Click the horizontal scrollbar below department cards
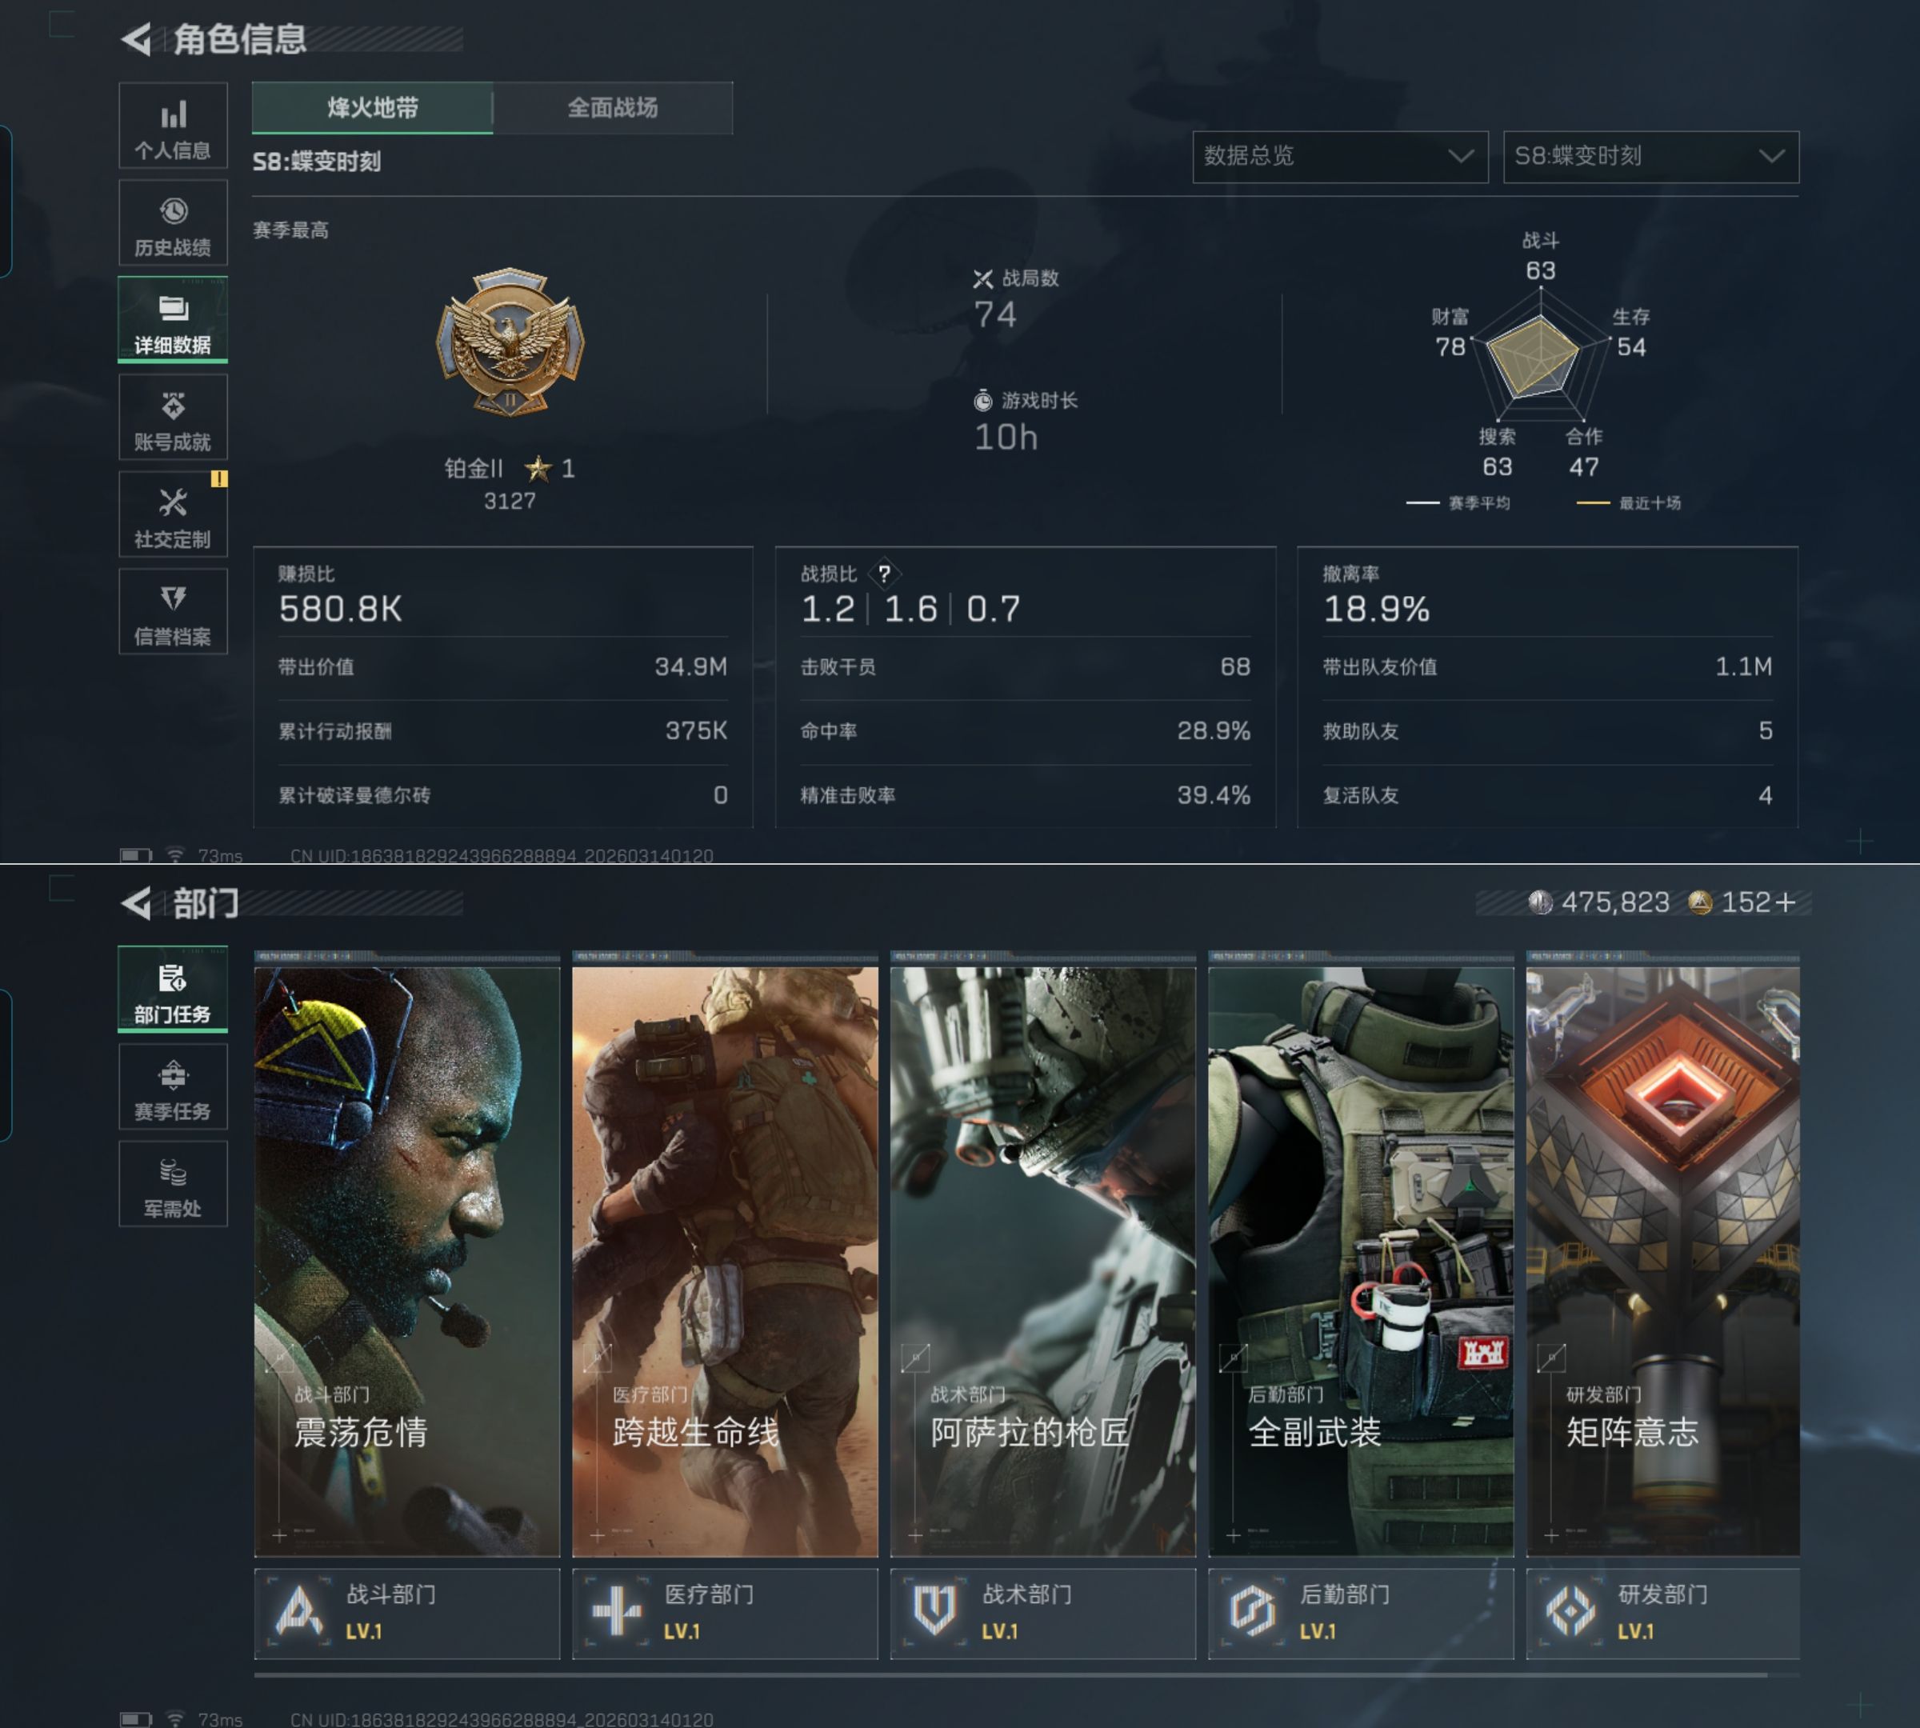 (1010, 1675)
